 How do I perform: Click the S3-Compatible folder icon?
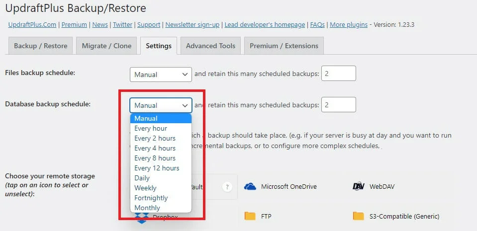[x=358, y=216]
